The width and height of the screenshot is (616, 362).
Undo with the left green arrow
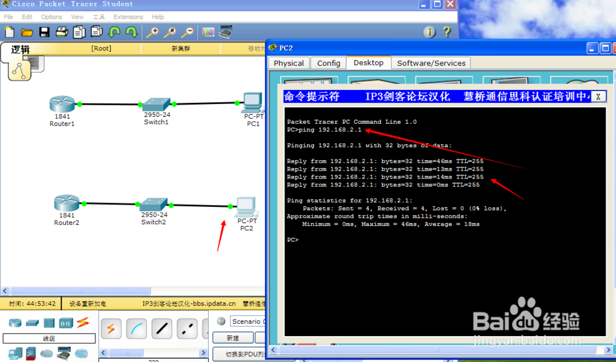tap(114, 32)
